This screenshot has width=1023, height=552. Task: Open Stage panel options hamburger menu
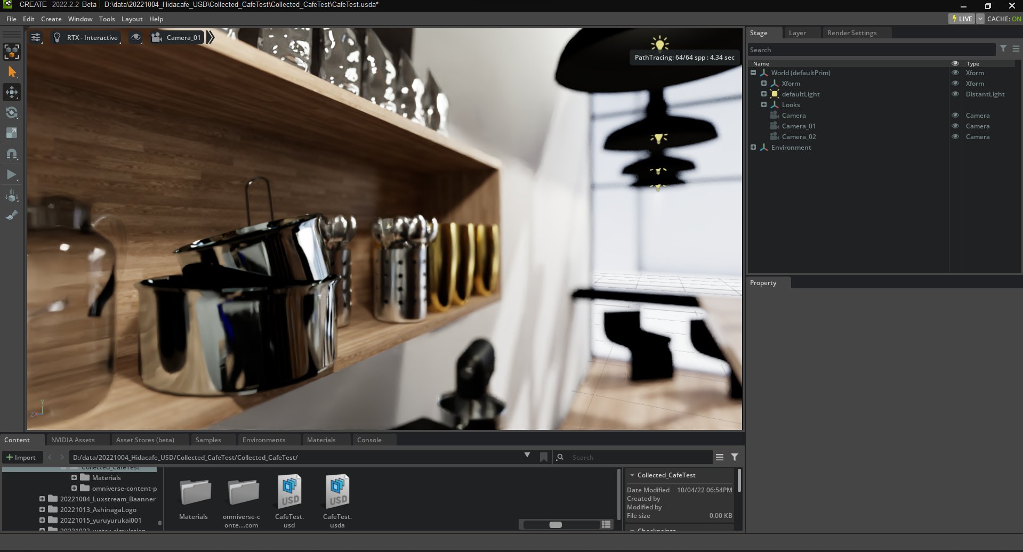coord(1016,48)
